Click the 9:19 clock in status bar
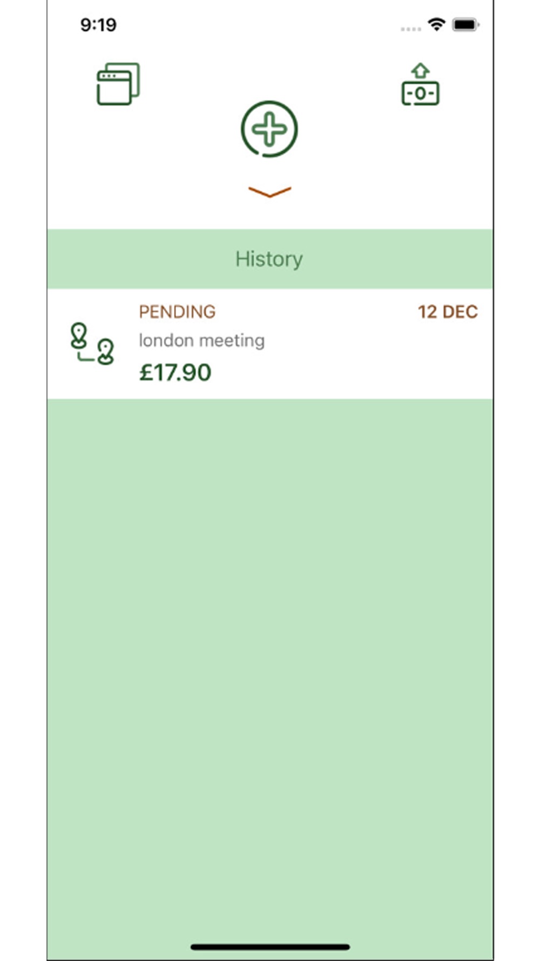540x961 pixels. [x=98, y=25]
